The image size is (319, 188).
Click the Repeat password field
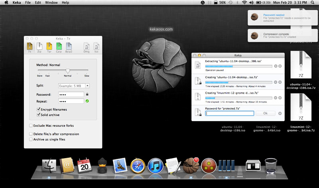pos(71,101)
